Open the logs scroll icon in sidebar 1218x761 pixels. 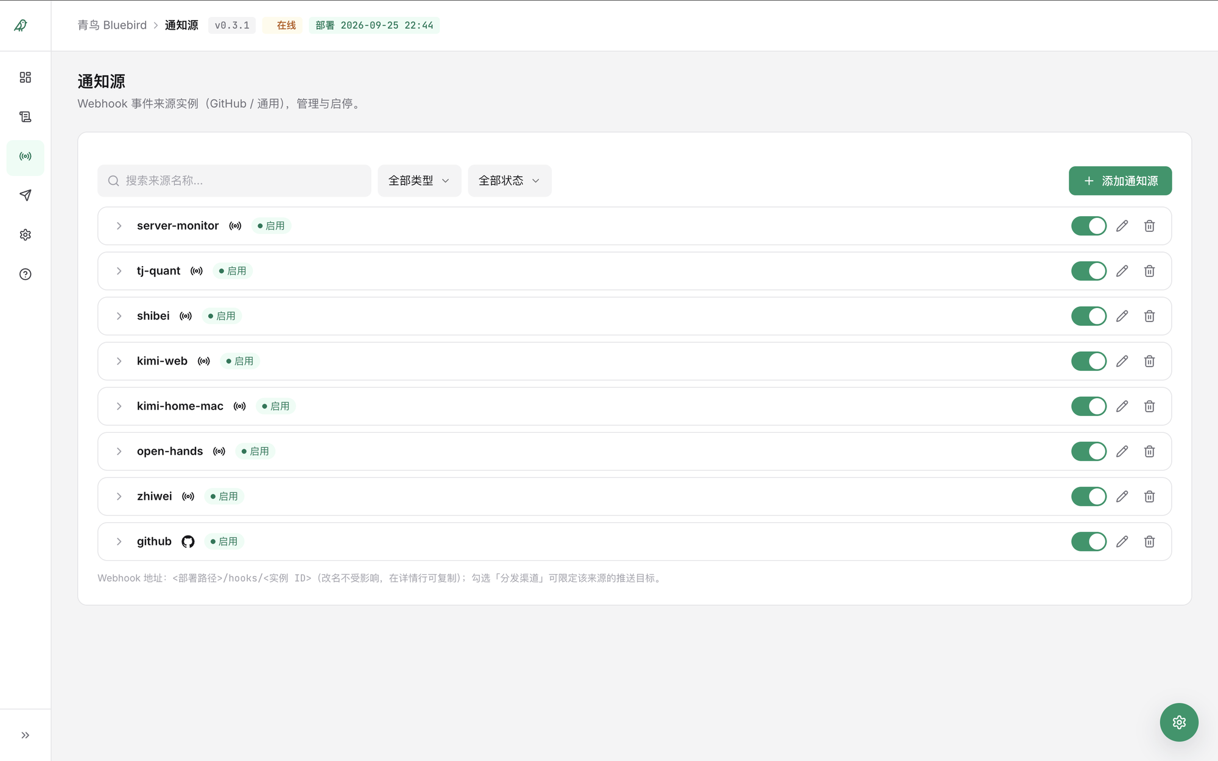click(25, 117)
